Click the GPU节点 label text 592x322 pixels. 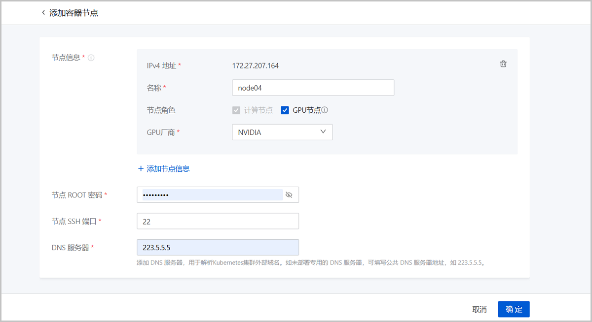click(306, 110)
